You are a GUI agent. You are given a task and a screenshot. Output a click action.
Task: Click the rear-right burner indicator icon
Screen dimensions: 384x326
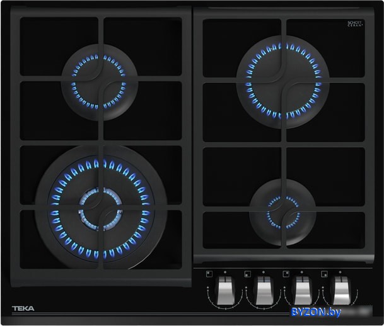pyautogui.click(x=286, y=274)
